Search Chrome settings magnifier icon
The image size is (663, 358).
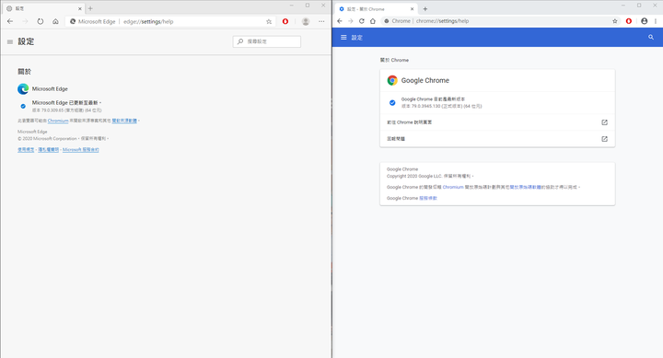(651, 37)
